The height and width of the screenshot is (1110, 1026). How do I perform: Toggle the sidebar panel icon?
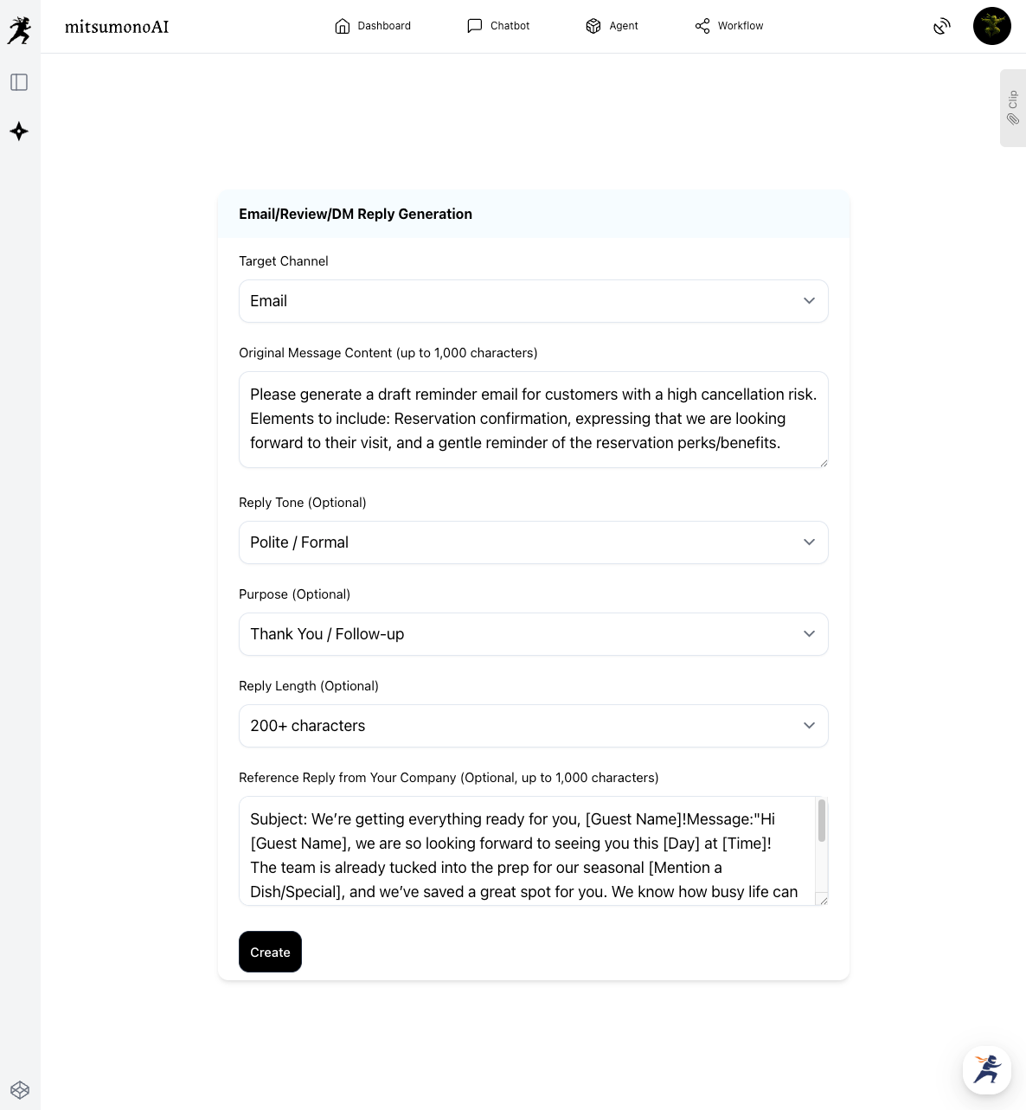[19, 82]
